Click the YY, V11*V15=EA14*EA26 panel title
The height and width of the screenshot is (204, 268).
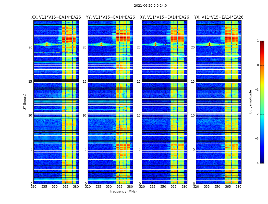[111, 17]
